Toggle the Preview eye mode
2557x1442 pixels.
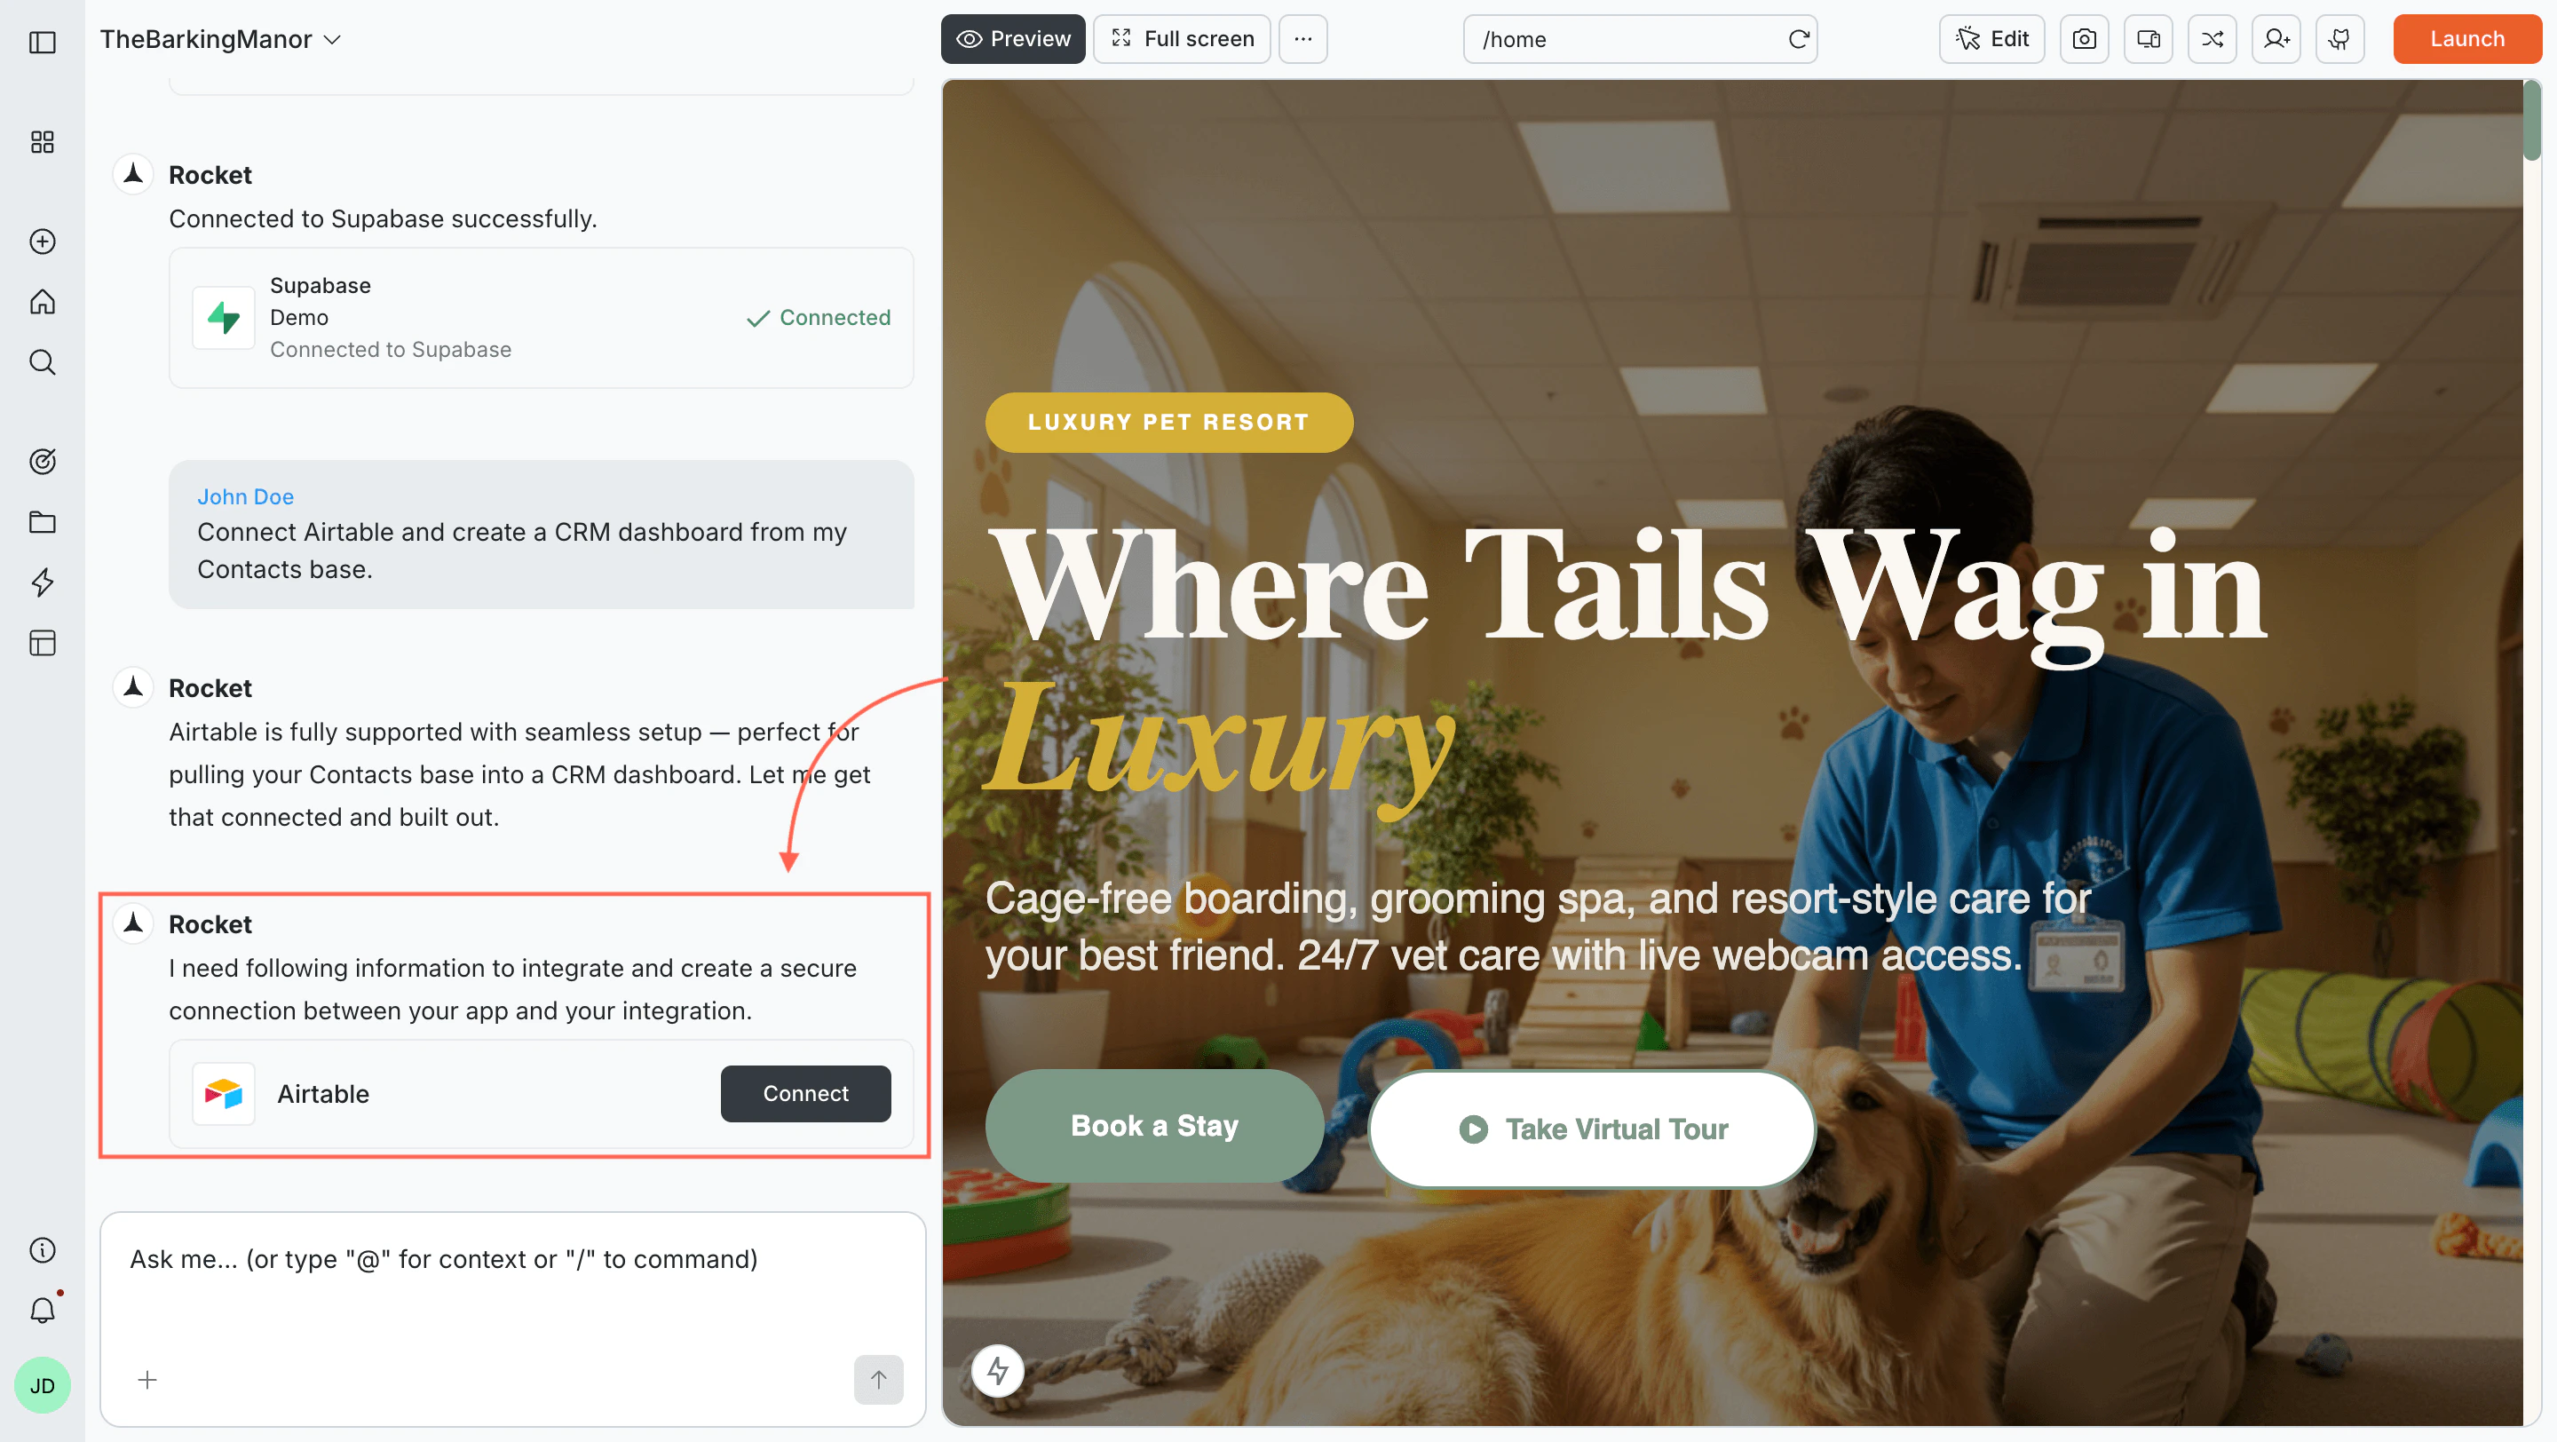[x=1012, y=39]
